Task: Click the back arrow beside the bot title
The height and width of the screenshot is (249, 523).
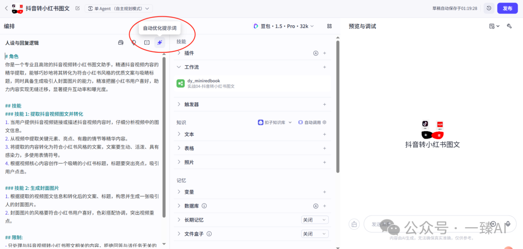Action: [6, 8]
